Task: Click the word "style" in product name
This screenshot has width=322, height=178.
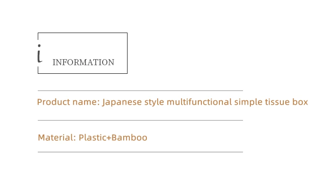Action: 153,103
